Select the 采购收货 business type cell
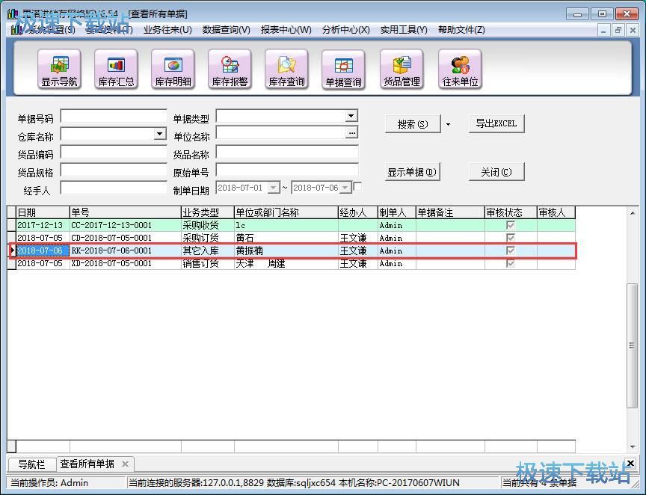The image size is (646, 495). (208, 226)
